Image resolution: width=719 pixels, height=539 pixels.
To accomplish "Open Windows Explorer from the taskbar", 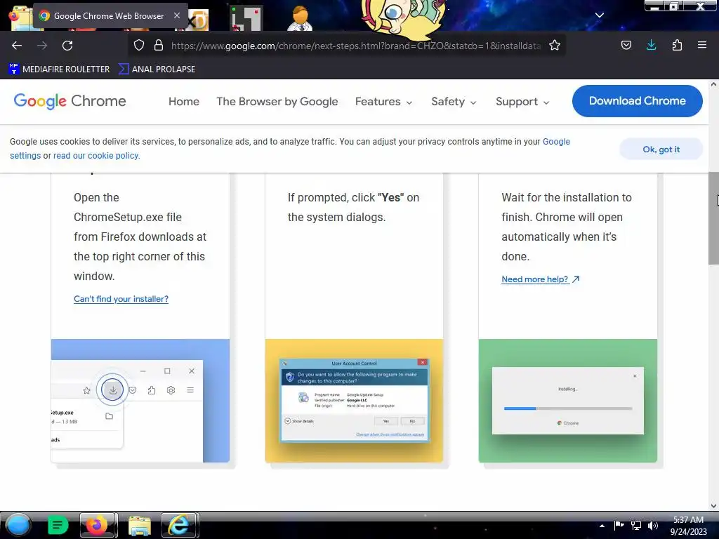I will pyautogui.click(x=140, y=525).
